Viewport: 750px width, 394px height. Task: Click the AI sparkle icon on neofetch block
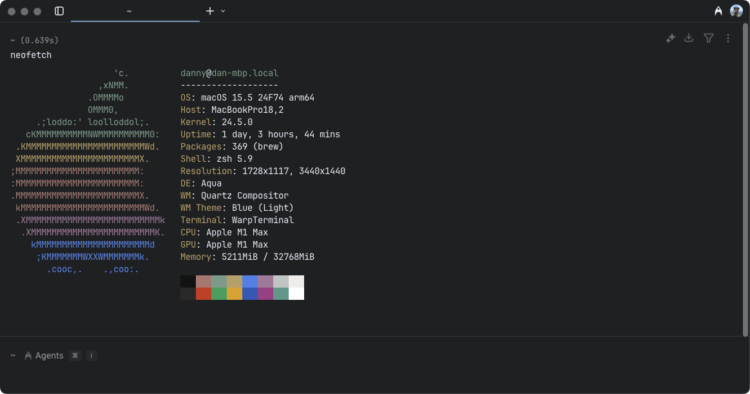point(670,38)
